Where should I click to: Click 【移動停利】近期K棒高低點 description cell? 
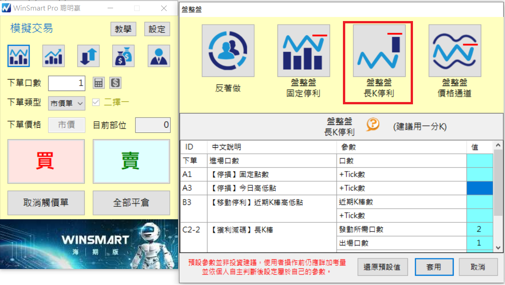pyautogui.click(x=272, y=209)
